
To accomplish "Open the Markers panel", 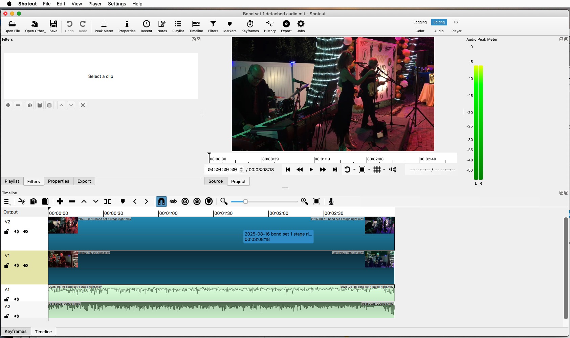I will [x=230, y=26].
